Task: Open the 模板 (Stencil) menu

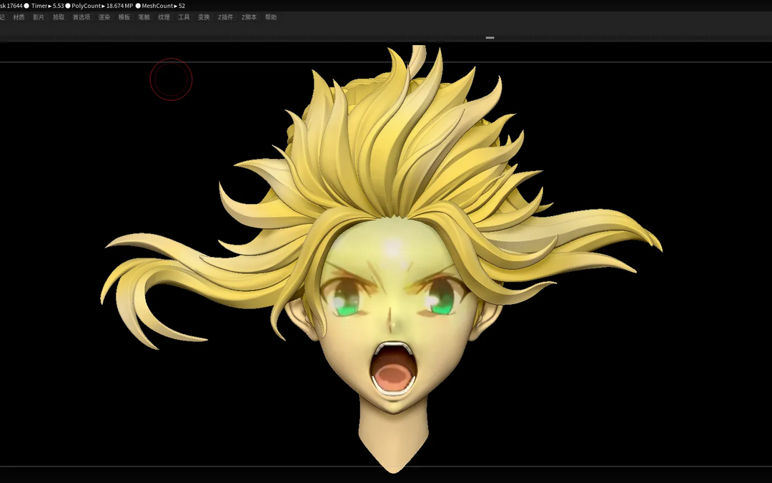Action: click(124, 17)
